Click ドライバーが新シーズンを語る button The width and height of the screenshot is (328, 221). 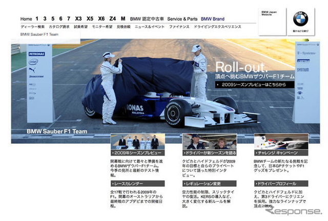click(x=210, y=153)
